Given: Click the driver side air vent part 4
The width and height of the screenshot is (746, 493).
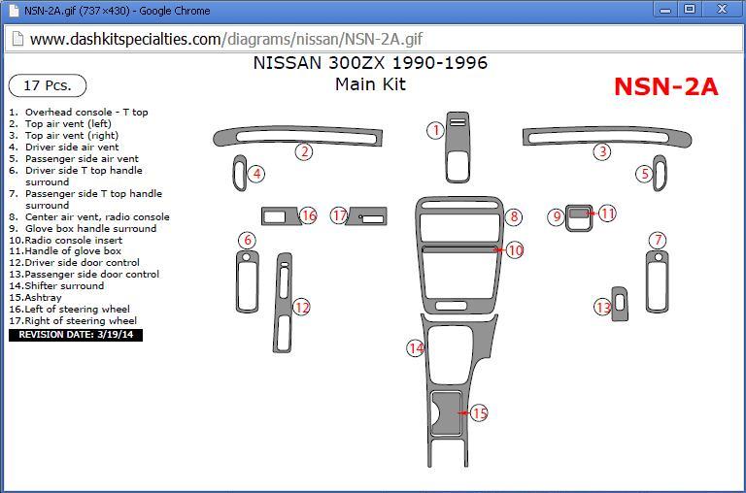Looking at the screenshot, I should pos(239,174).
